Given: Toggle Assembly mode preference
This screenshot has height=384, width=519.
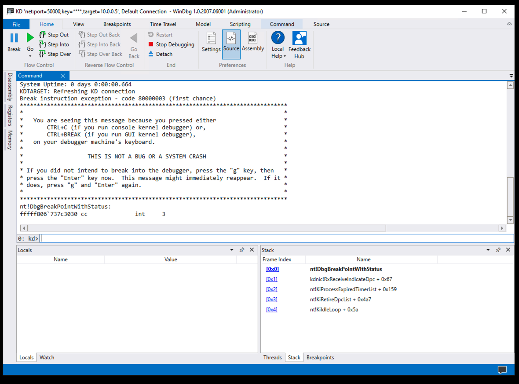Looking at the screenshot, I should 253,42.
